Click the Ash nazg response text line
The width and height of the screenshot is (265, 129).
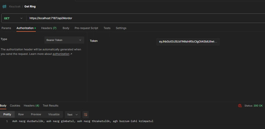click(x=83, y=121)
